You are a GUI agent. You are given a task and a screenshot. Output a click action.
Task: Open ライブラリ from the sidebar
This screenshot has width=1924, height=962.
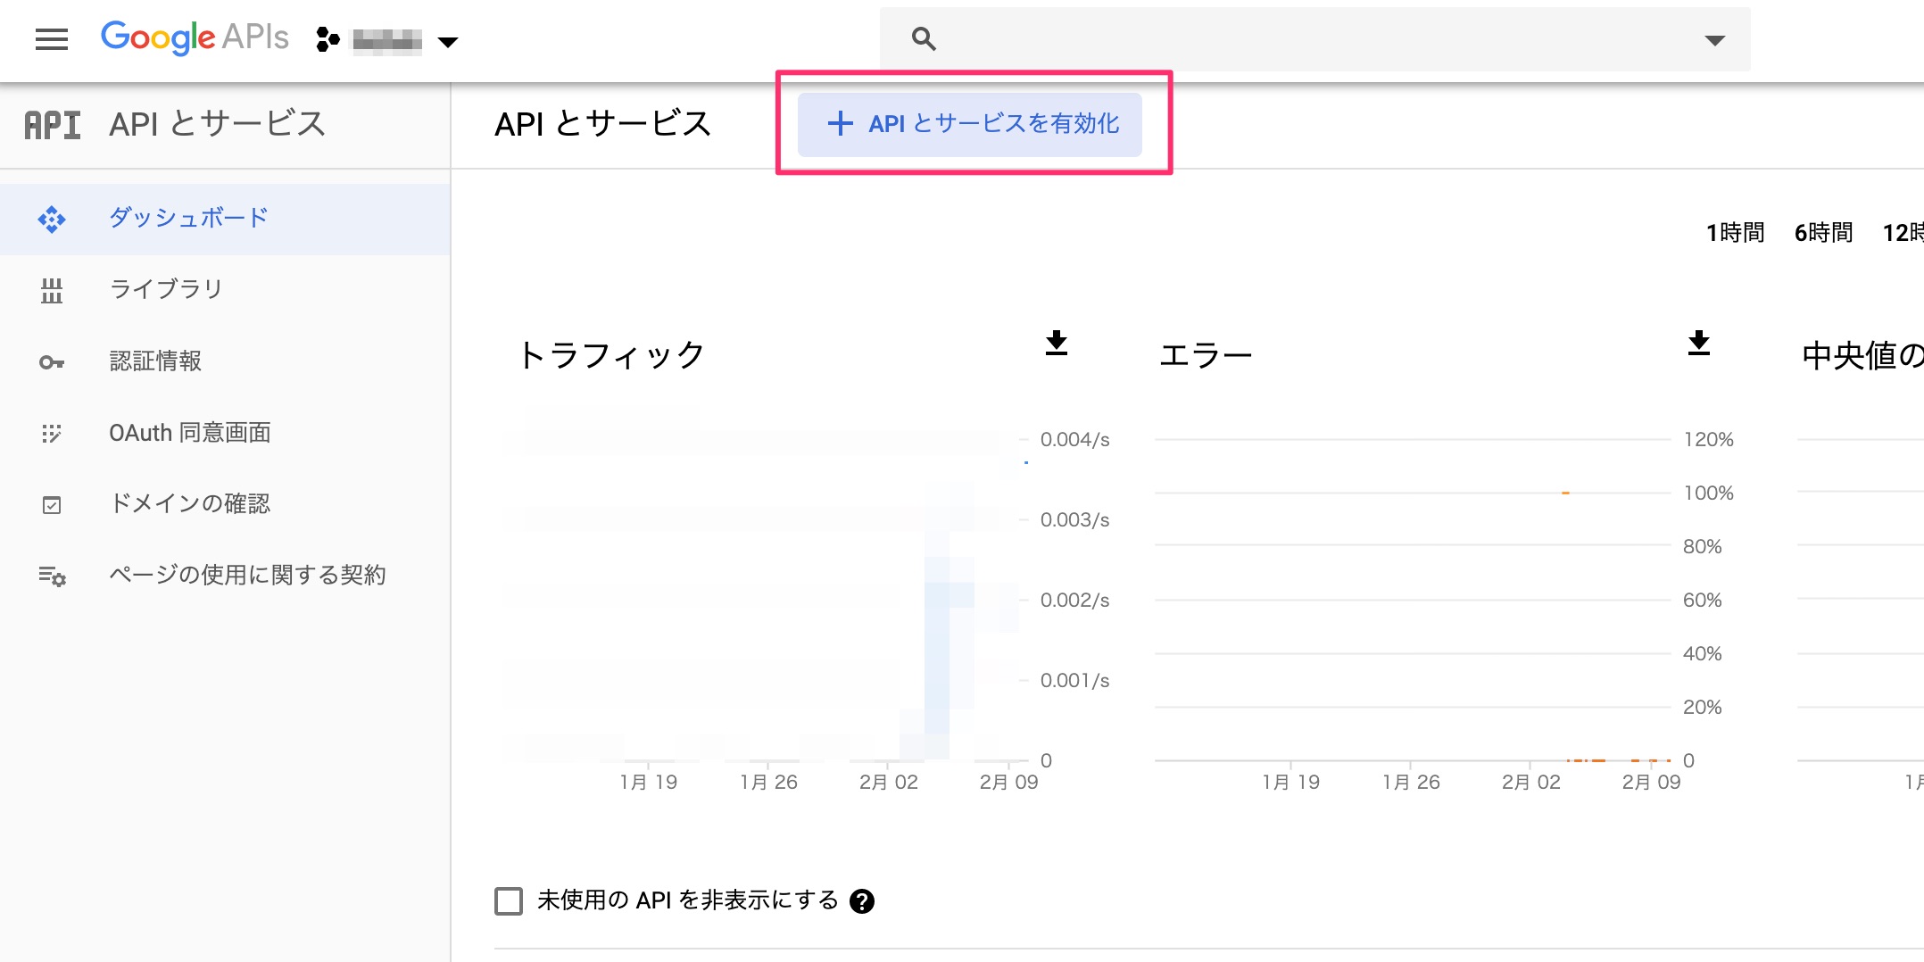tap(165, 288)
